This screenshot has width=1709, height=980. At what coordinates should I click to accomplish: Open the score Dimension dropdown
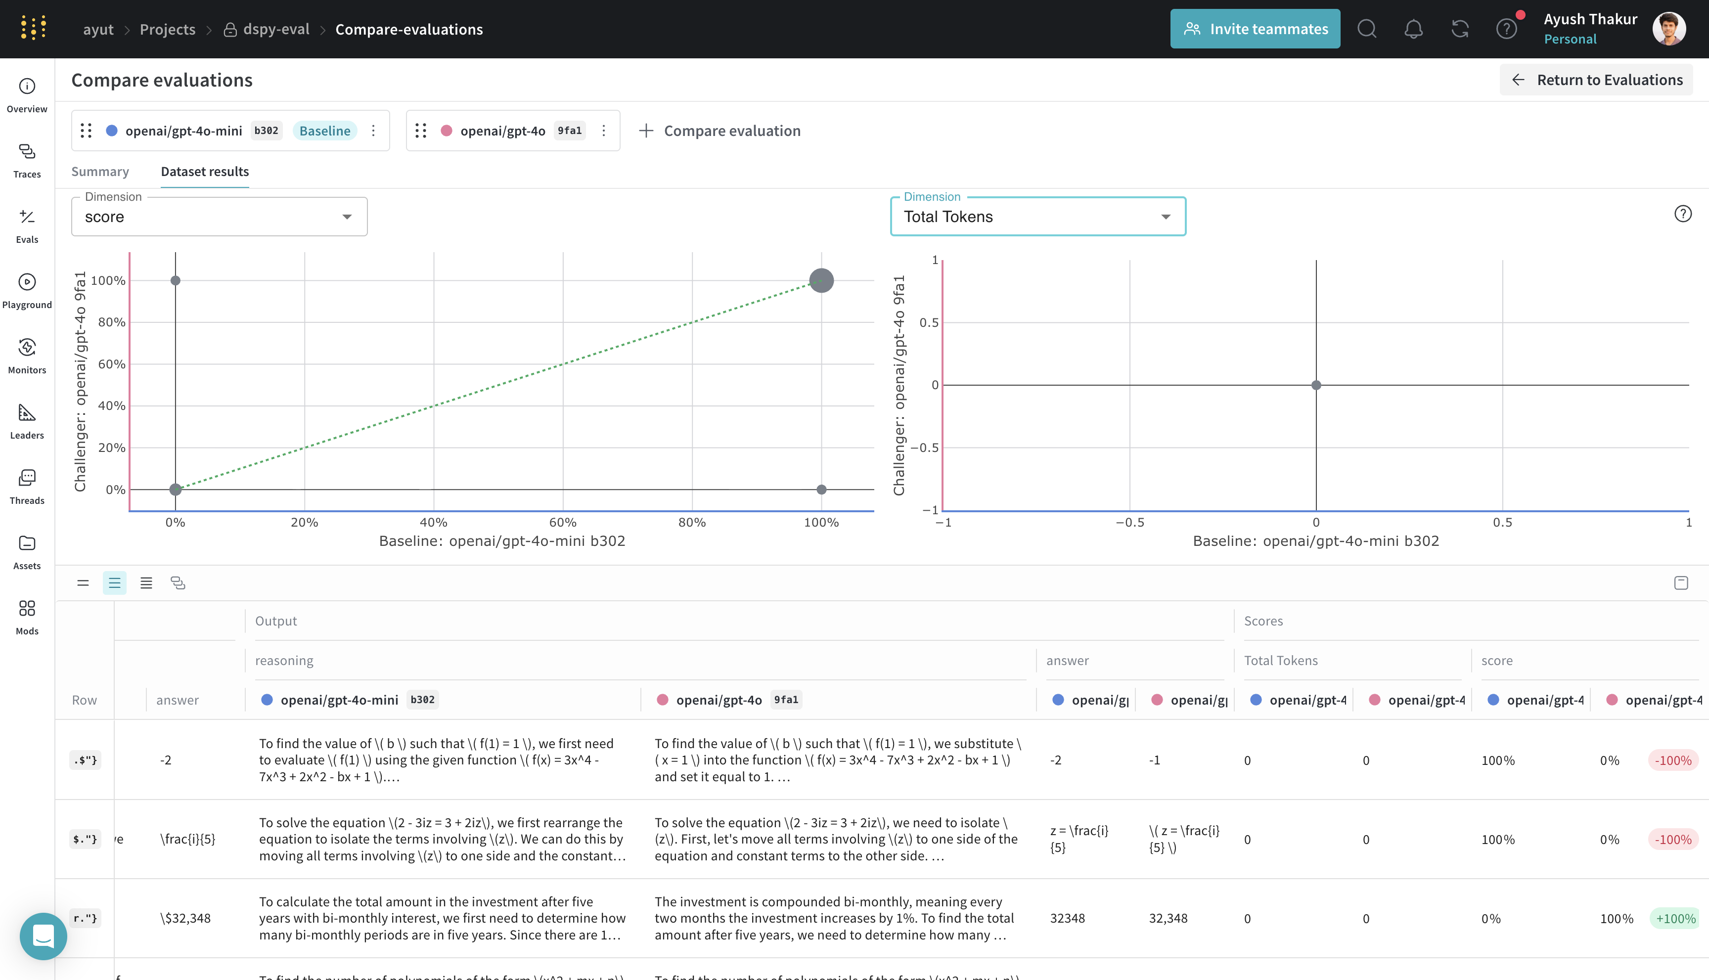(x=220, y=217)
